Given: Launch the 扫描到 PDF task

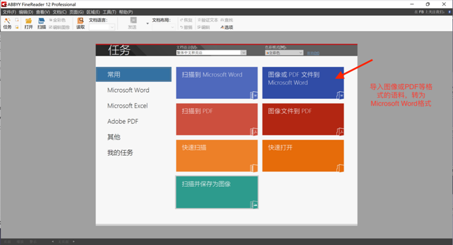Looking at the screenshot, I should [217, 119].
